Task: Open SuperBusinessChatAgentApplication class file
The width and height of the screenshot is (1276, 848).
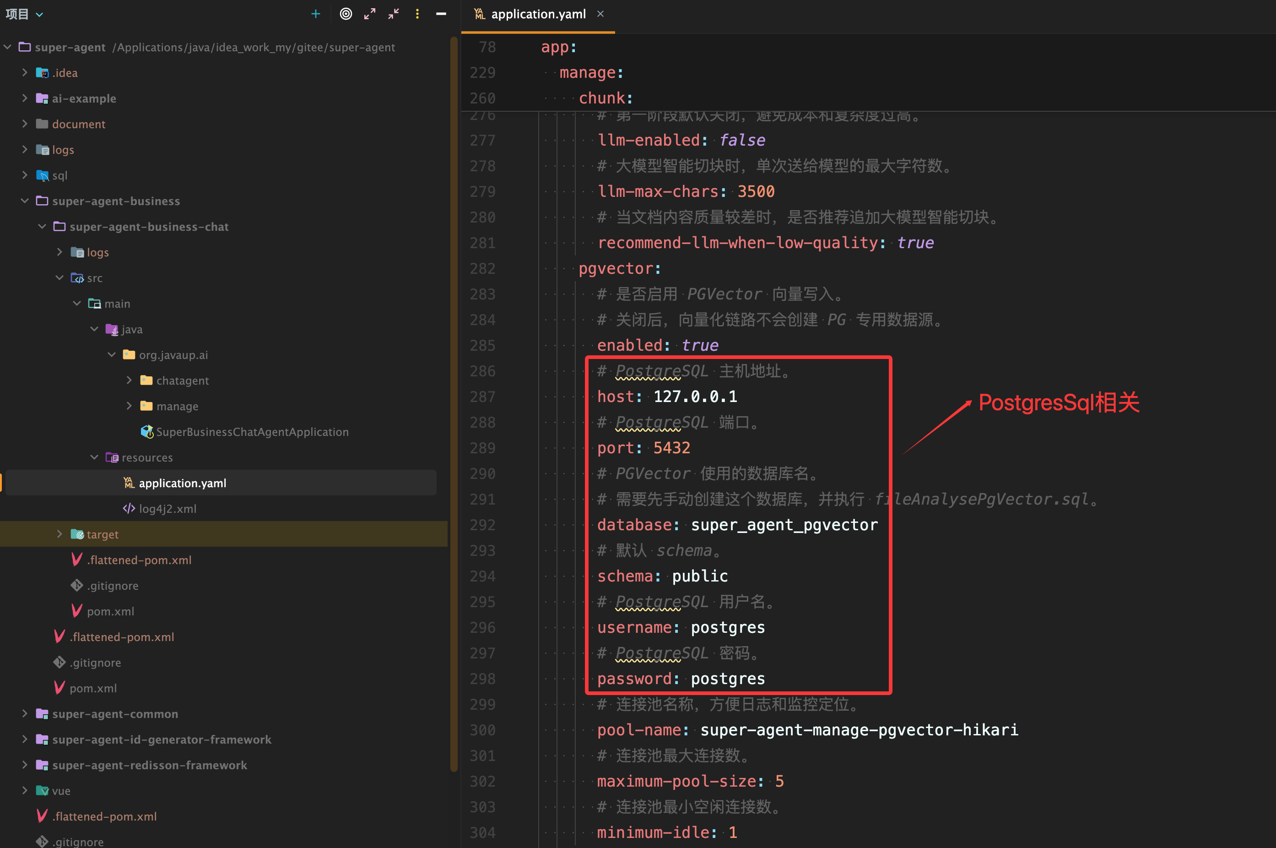Action: click(252, 432)
